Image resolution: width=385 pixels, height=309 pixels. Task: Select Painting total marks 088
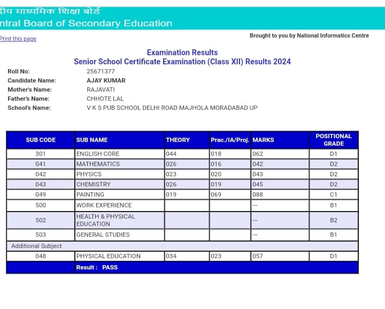(258, 194)
